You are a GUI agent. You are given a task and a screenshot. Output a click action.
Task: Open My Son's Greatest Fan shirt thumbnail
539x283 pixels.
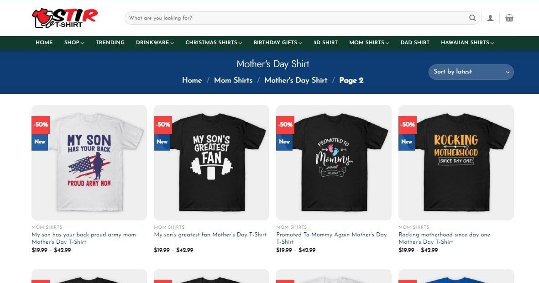click(x=211, y=162)
